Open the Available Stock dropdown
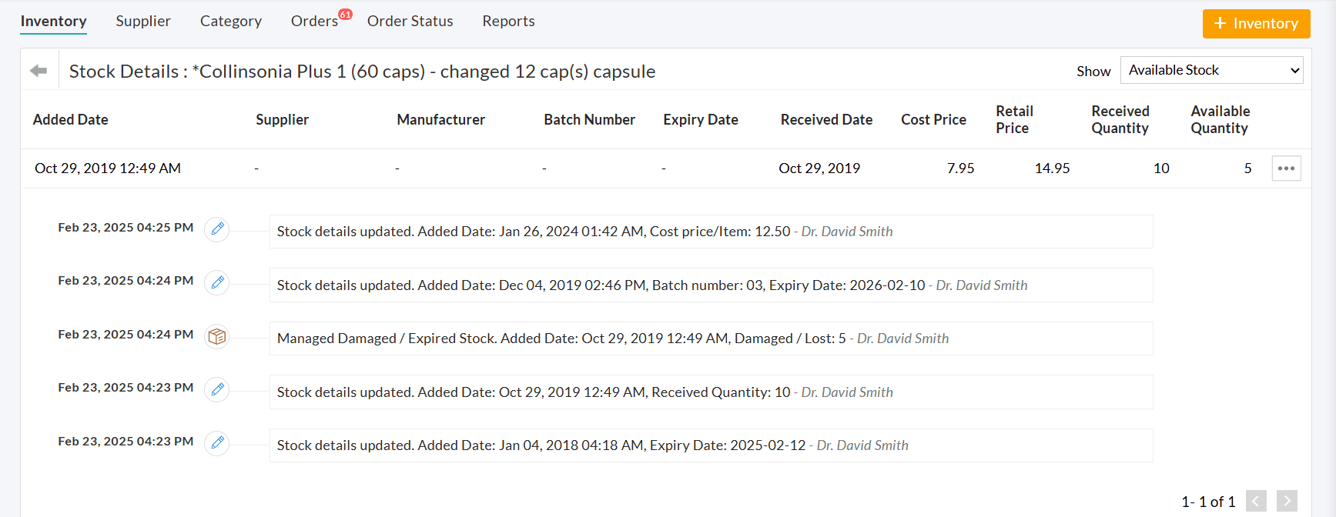The width and height of the screenshot is (1336, 517). [x=1210, y=70]
